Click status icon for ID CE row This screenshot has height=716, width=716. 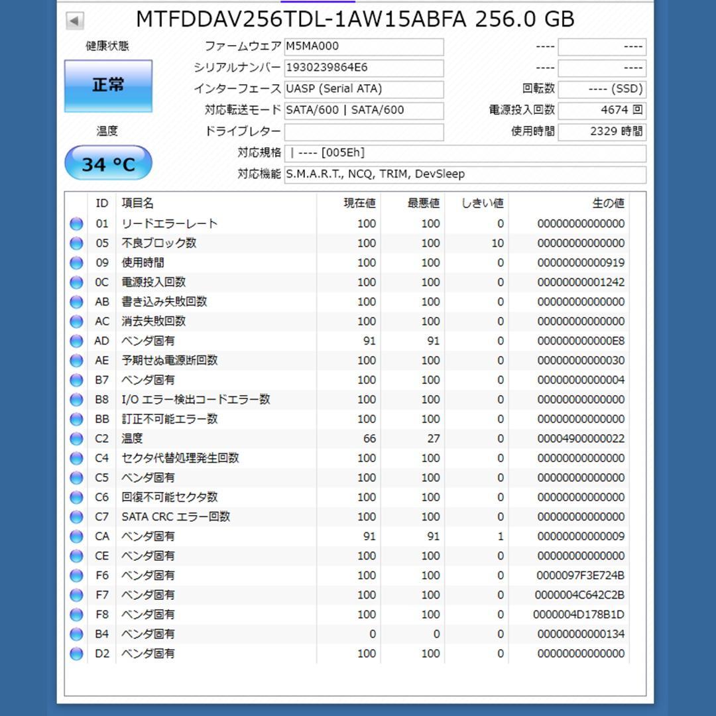coord(76,556)
